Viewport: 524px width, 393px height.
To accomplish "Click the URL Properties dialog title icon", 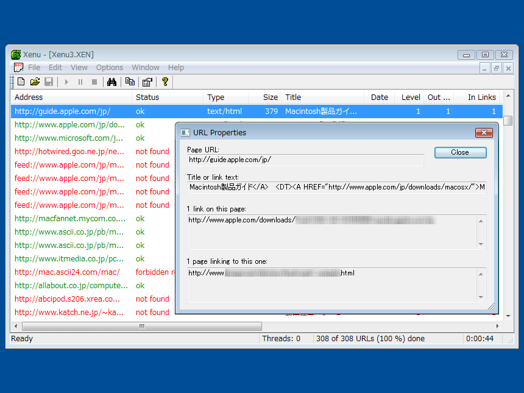I will pos(185,133).
